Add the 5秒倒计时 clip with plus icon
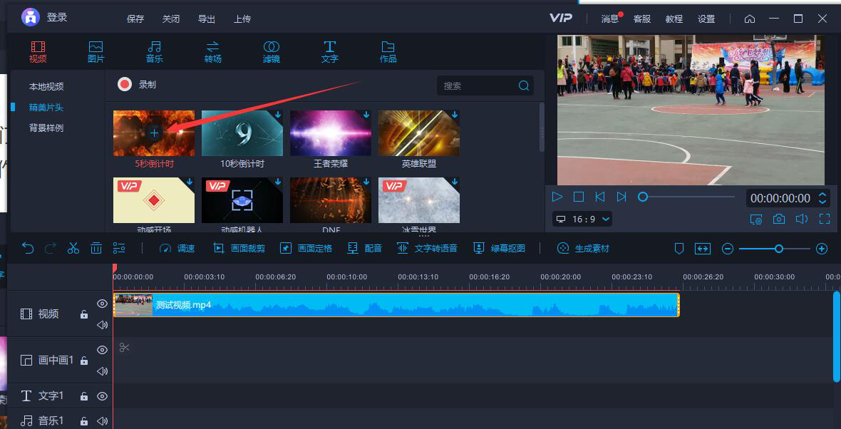The height and width of the screenshot is (429, 841). 154,133
